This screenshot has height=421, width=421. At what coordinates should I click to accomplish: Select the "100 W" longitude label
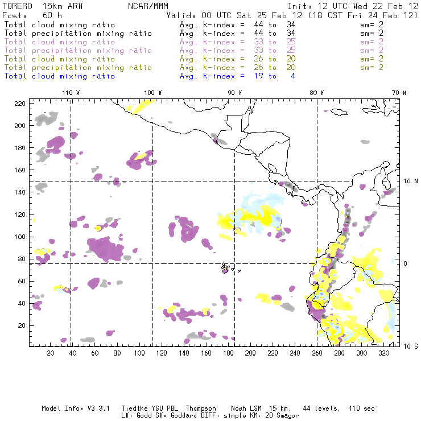(x=153, y=93)
